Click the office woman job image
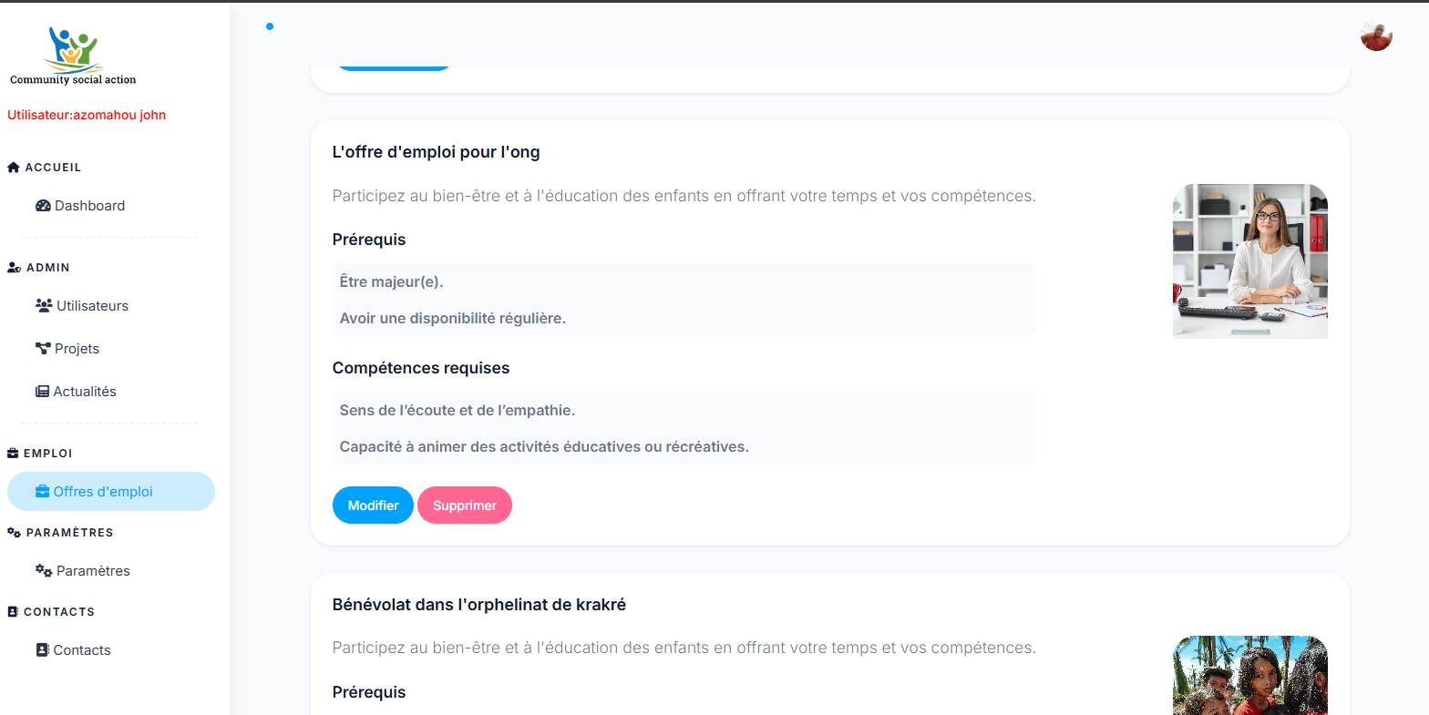The width and height of the screenshot is (1429, 715). 1249,261
